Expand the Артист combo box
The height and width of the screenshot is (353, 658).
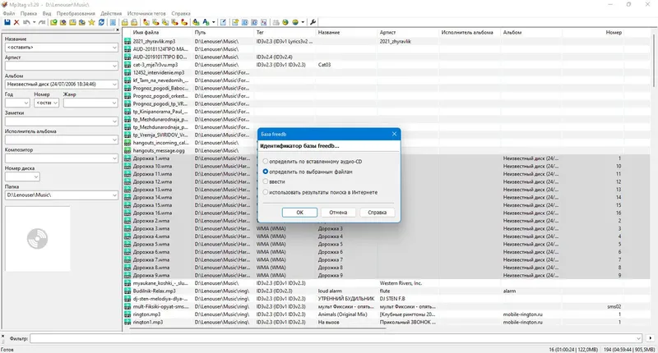[x=114, y=66]
